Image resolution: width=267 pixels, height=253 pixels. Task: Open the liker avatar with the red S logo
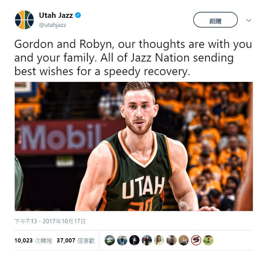pyautogui.click(x=196, y=240)
